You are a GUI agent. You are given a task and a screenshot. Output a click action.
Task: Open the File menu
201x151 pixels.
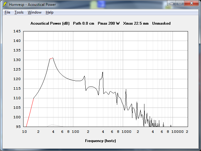coord(7,12)
